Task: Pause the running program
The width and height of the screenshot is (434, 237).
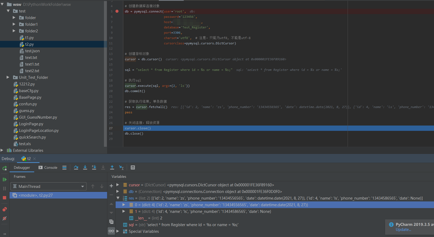Action: (5, 188)
